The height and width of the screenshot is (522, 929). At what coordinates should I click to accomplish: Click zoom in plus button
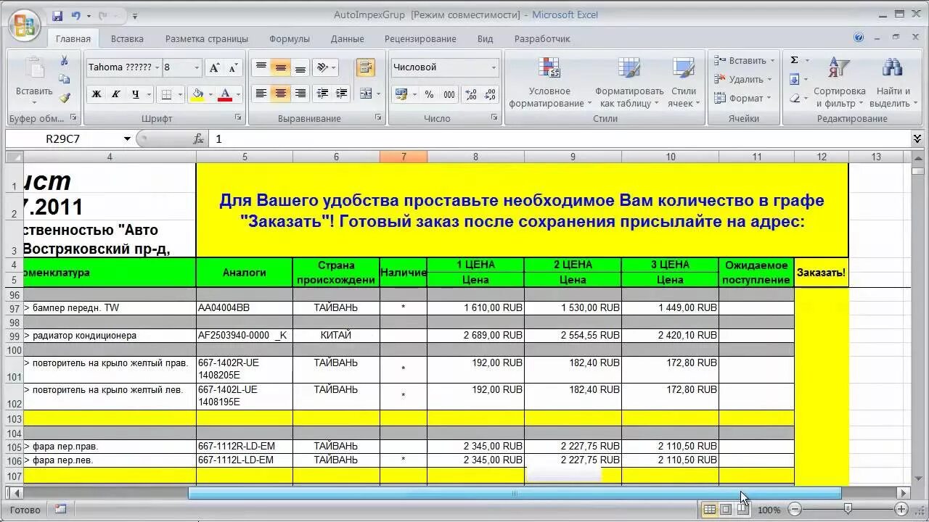901,510
